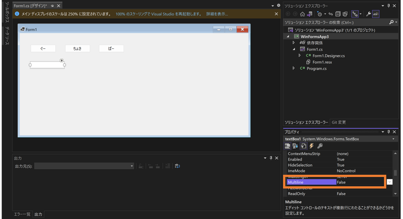
Task: Switch Properties panel to alphabetical sorting
Action: click(x=295, y=146)
